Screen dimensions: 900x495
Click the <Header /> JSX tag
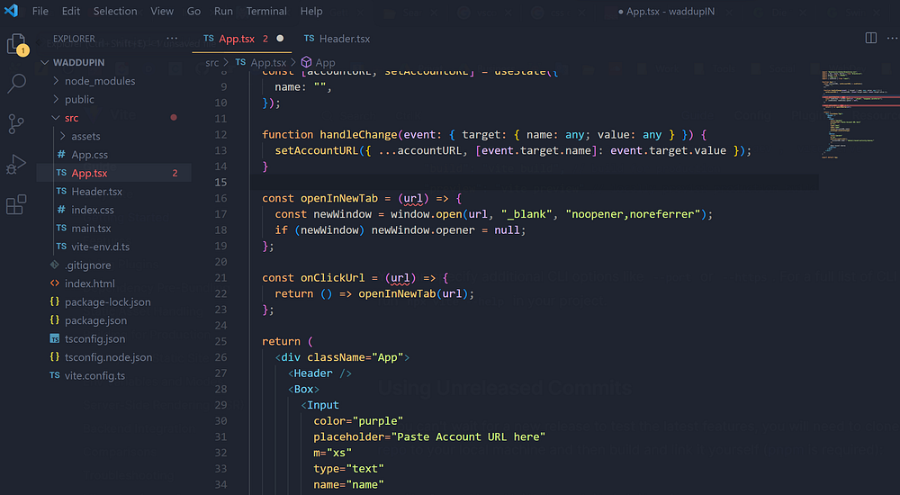click(x=319, y=373)
